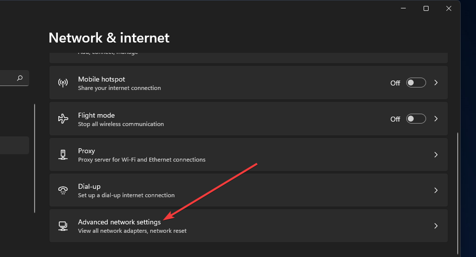This screenshot has height=257, width=476.
Task: Open Proxy using its chevron arrow
Action: [x=436, y=155]
